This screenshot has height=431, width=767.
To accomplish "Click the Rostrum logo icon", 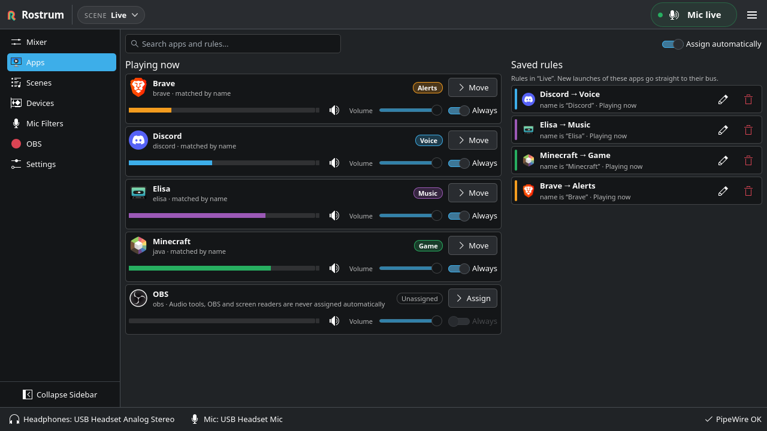I will (12, 15).
